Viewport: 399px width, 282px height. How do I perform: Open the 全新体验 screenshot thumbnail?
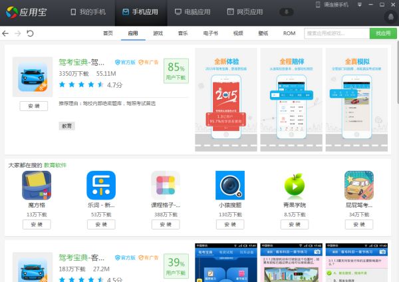(x=226, y=100)
